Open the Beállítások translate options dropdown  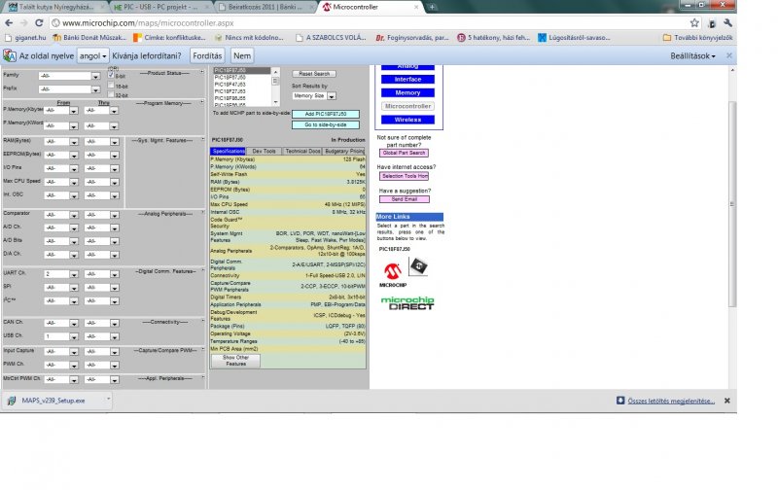692,56
